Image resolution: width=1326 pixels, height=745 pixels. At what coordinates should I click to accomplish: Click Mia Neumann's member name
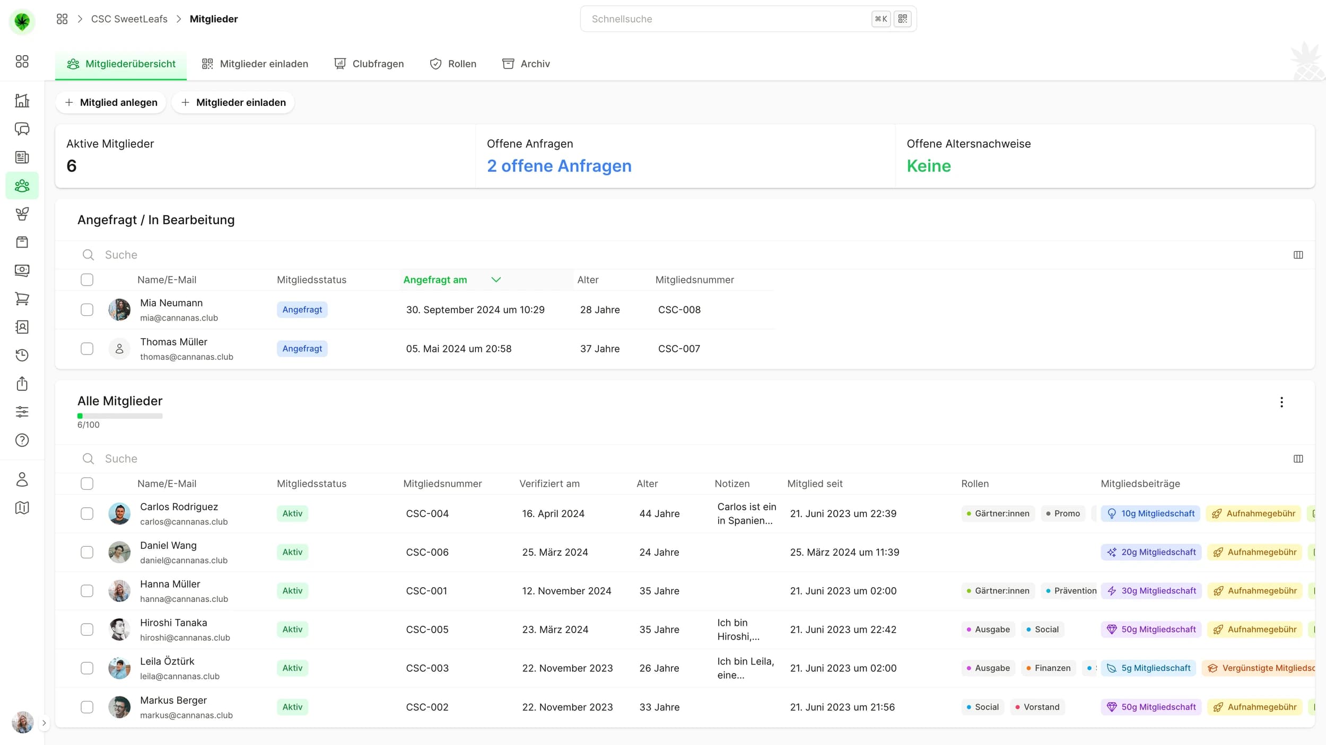171,303
